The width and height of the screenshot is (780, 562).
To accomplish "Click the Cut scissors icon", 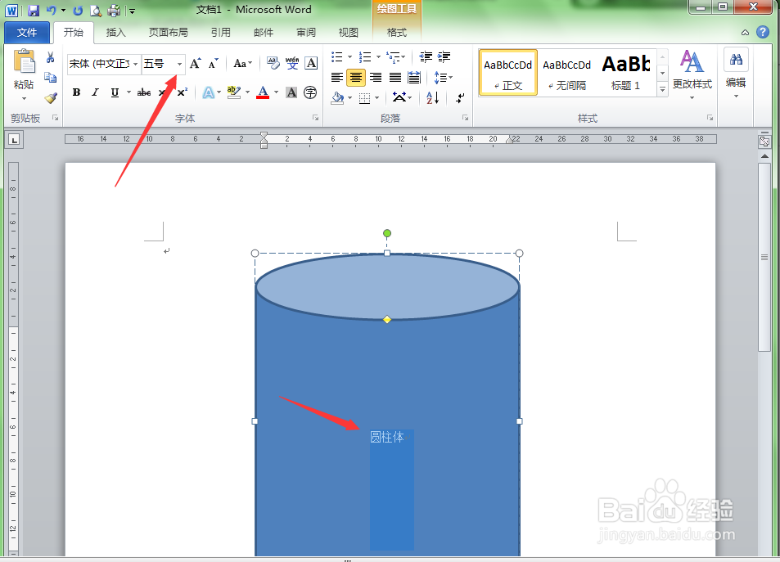I will point(50,58).
